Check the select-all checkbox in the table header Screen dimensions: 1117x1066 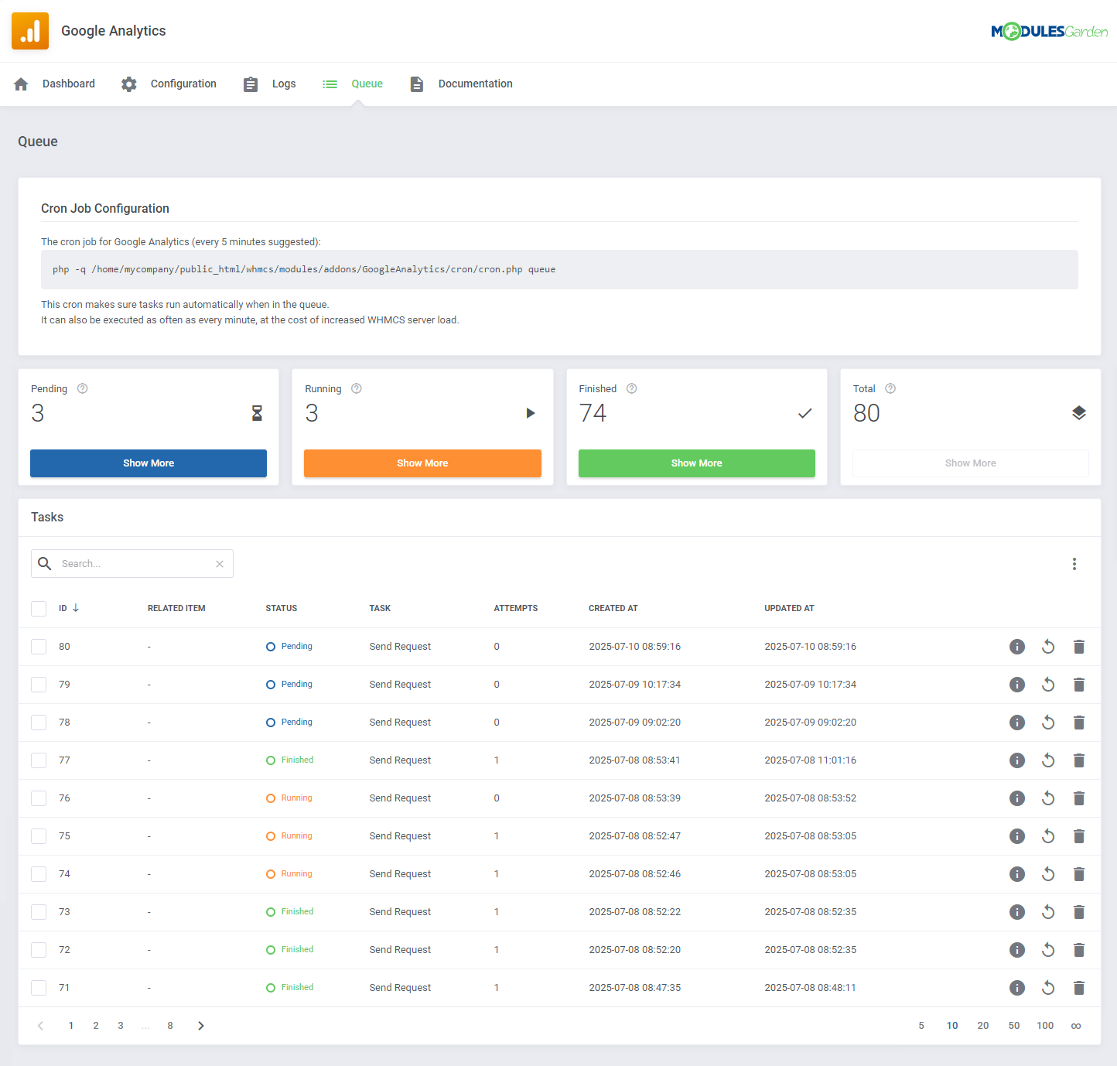tap(38, 608)
